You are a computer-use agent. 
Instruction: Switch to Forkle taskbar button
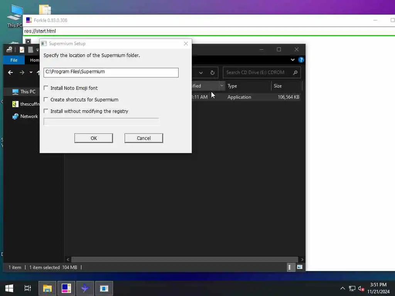(x=66, y=288)
